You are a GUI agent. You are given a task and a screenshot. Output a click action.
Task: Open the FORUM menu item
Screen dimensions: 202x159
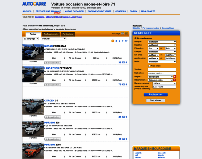point(133,11)
